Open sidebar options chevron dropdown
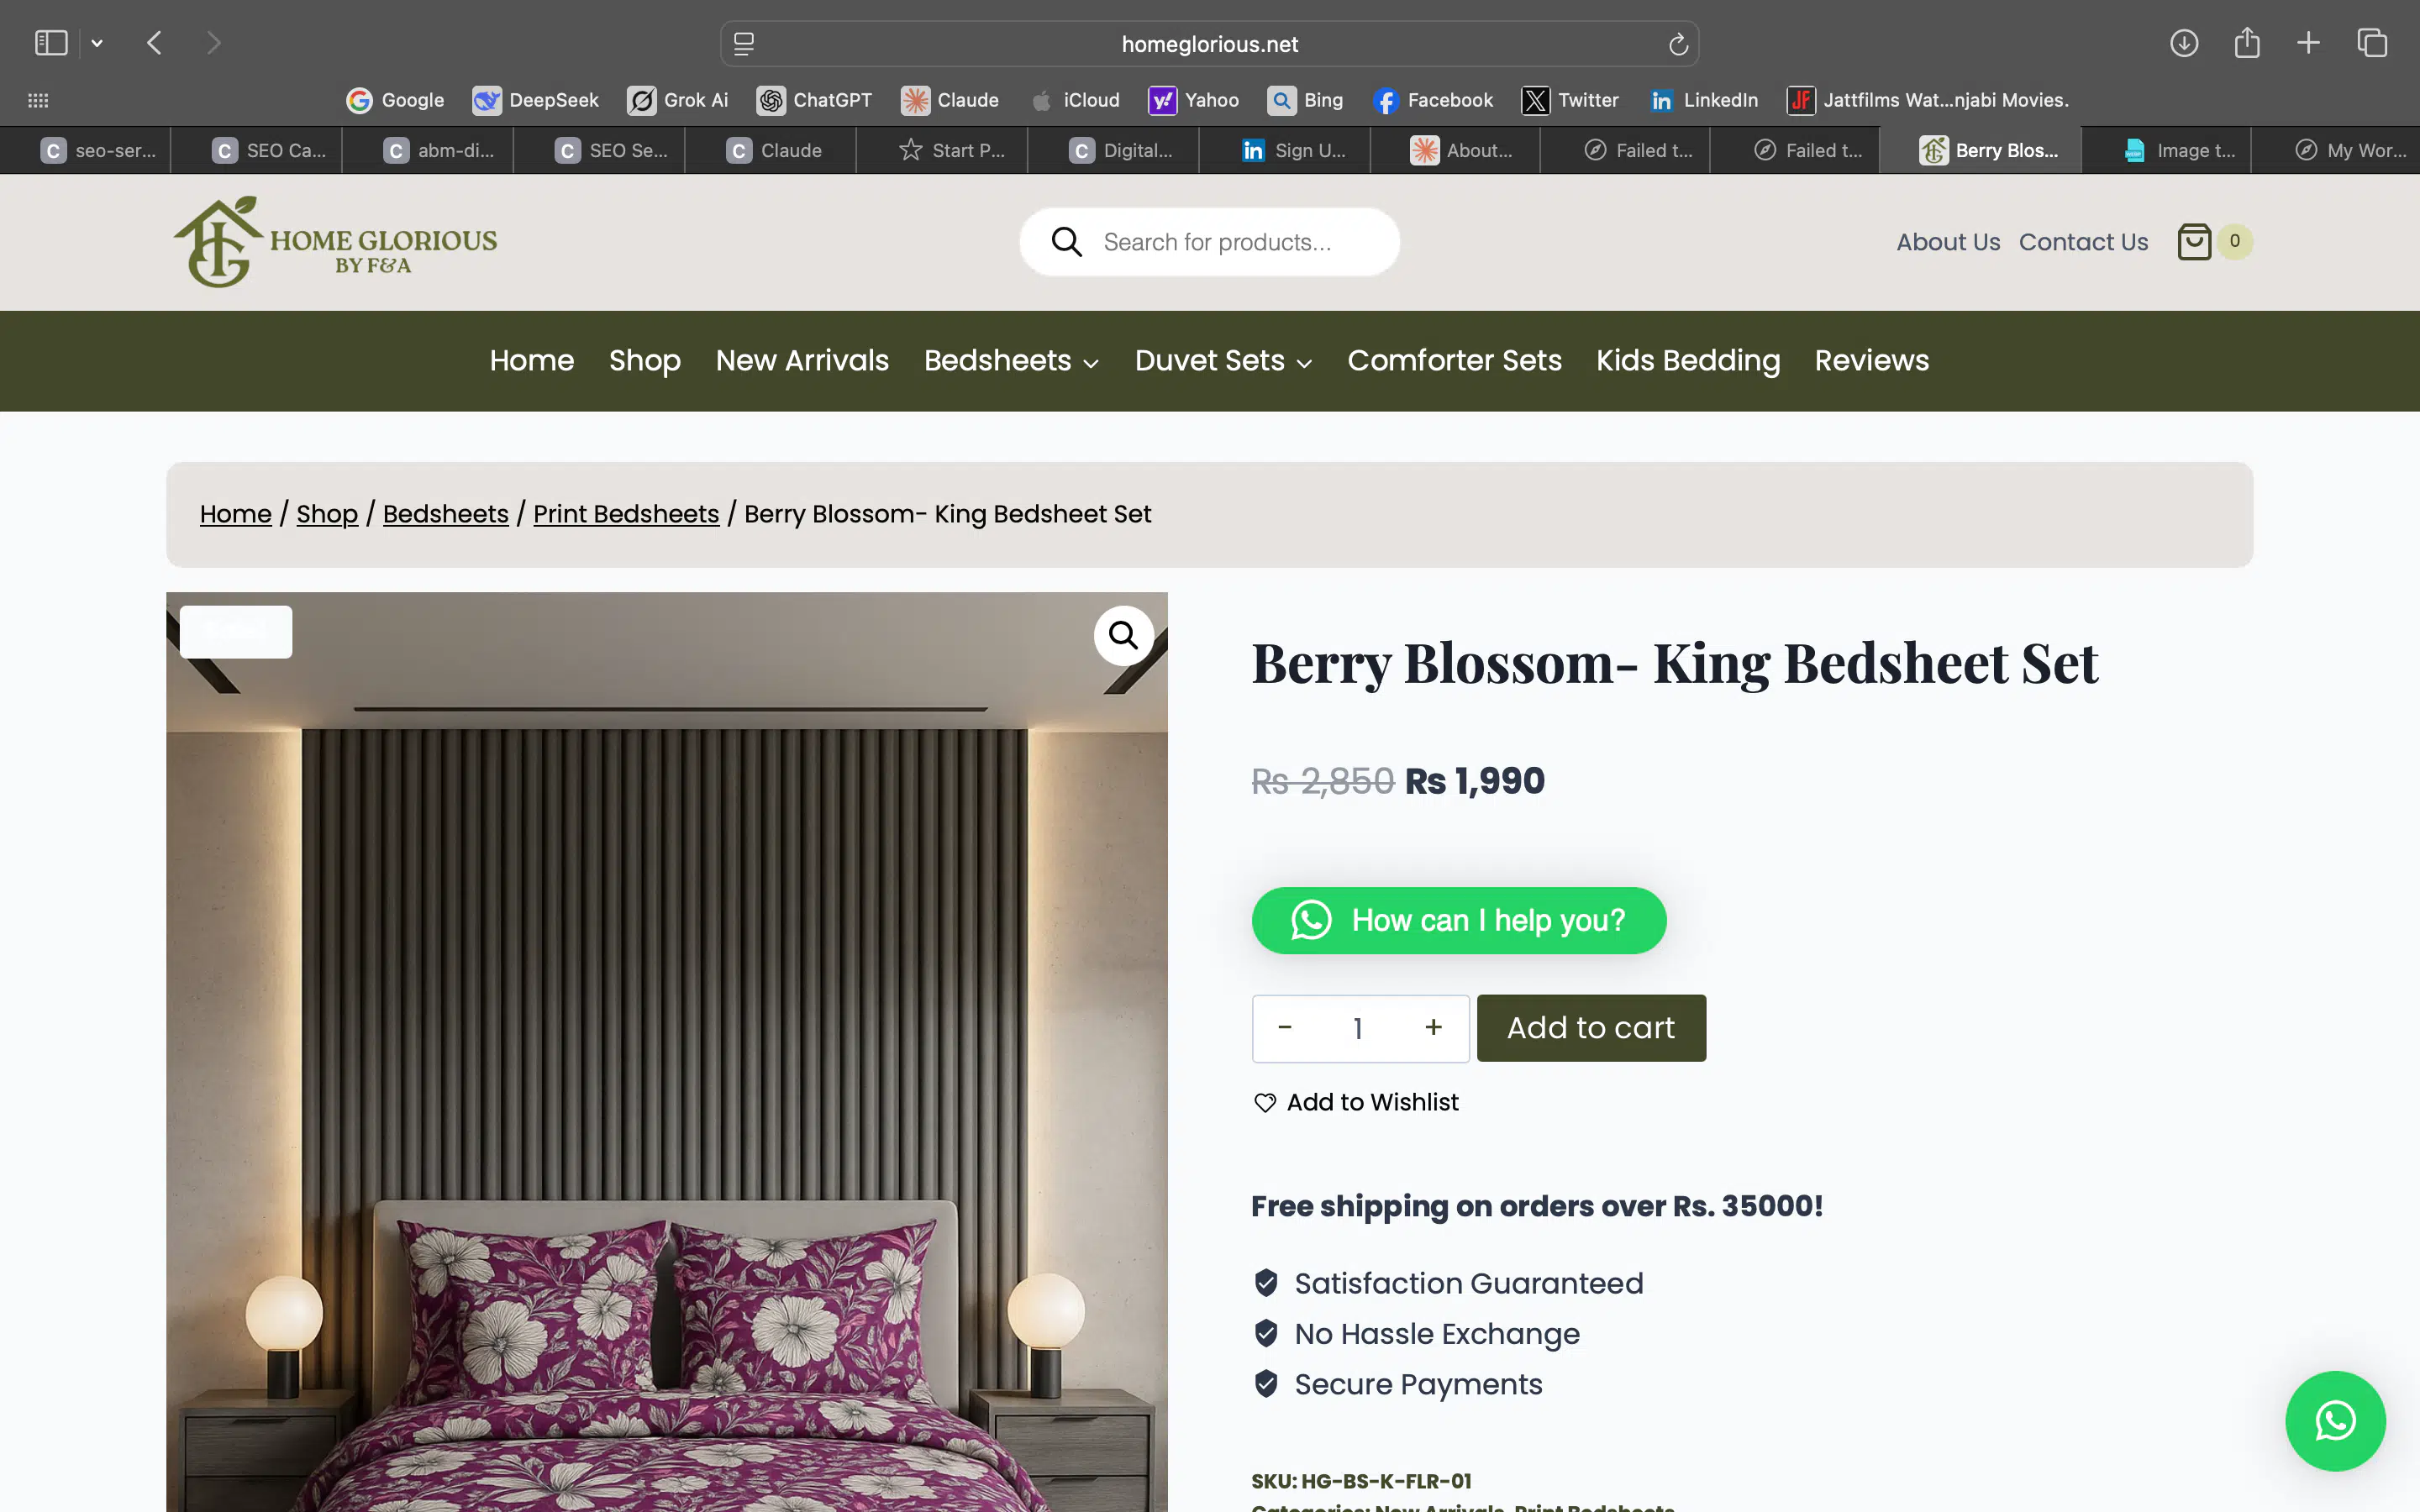This screenshot has width=2420, height=1512. [97, 43]
